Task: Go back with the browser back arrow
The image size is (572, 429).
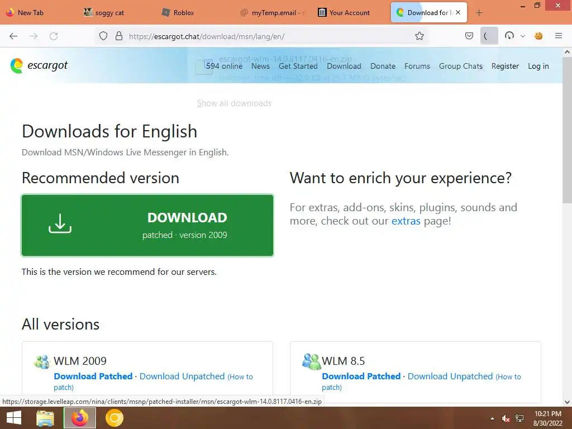Action: (13, 36)
